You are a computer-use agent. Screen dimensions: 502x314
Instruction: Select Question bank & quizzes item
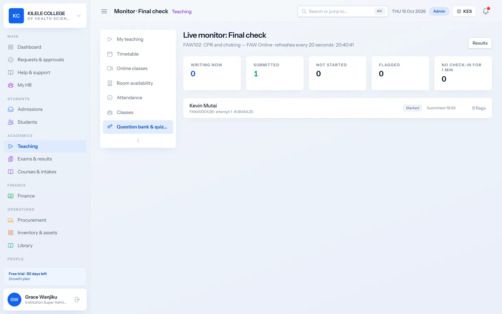[138, 127]
